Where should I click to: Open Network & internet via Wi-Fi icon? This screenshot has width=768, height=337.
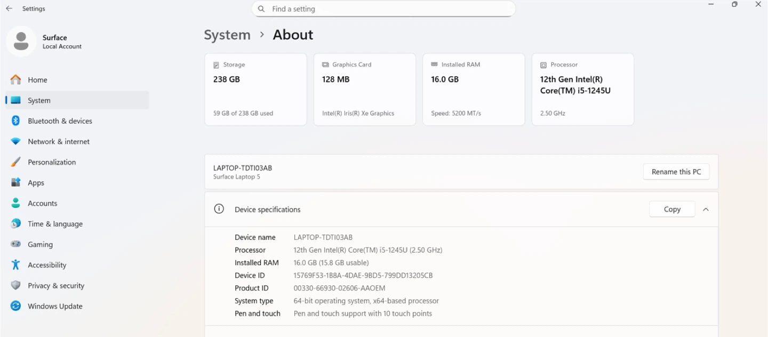pyautogui.click(x=16, y=142)
